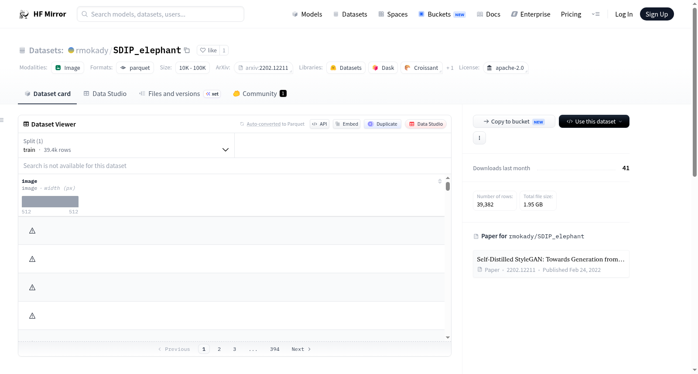
Task: Click the Datasets library tag
Action: (346, 68)
